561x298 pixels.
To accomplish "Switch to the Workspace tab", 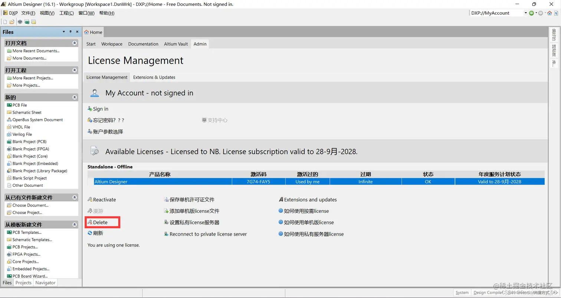I will click(112, 44).
